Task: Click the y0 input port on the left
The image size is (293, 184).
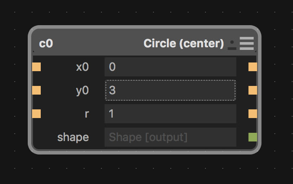Action: 36,90
